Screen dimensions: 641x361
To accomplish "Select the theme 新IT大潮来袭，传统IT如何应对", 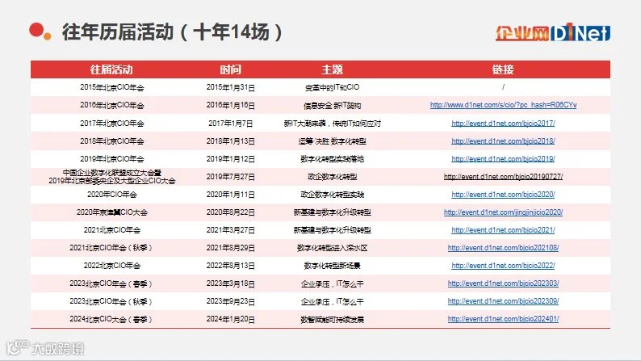I will [332, 123].
